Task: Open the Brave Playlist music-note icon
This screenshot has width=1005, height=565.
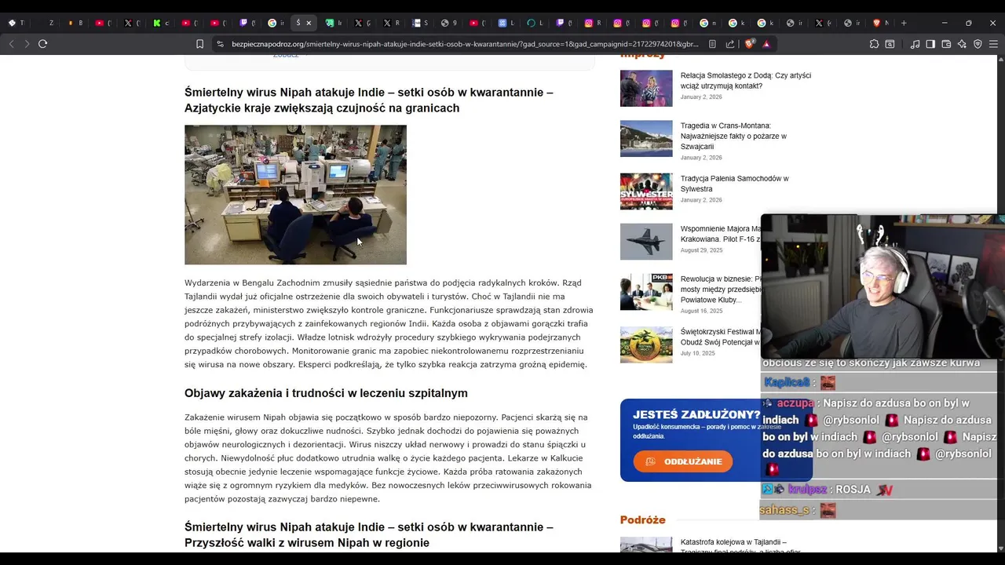Action: [915, 44]
